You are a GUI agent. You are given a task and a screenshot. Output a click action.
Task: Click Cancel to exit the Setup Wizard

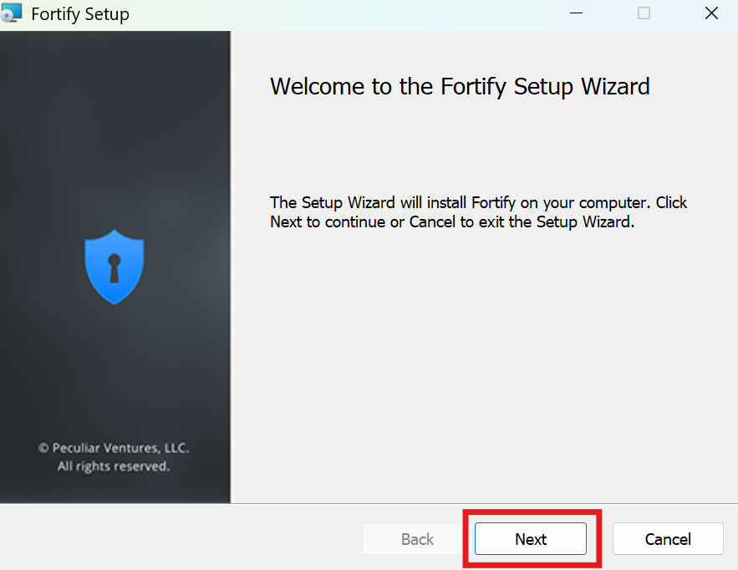pos(668,539)
